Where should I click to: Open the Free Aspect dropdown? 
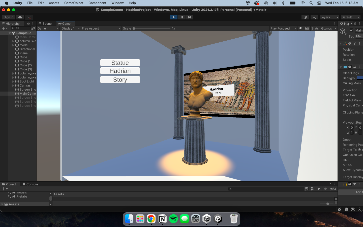(101, 29)
